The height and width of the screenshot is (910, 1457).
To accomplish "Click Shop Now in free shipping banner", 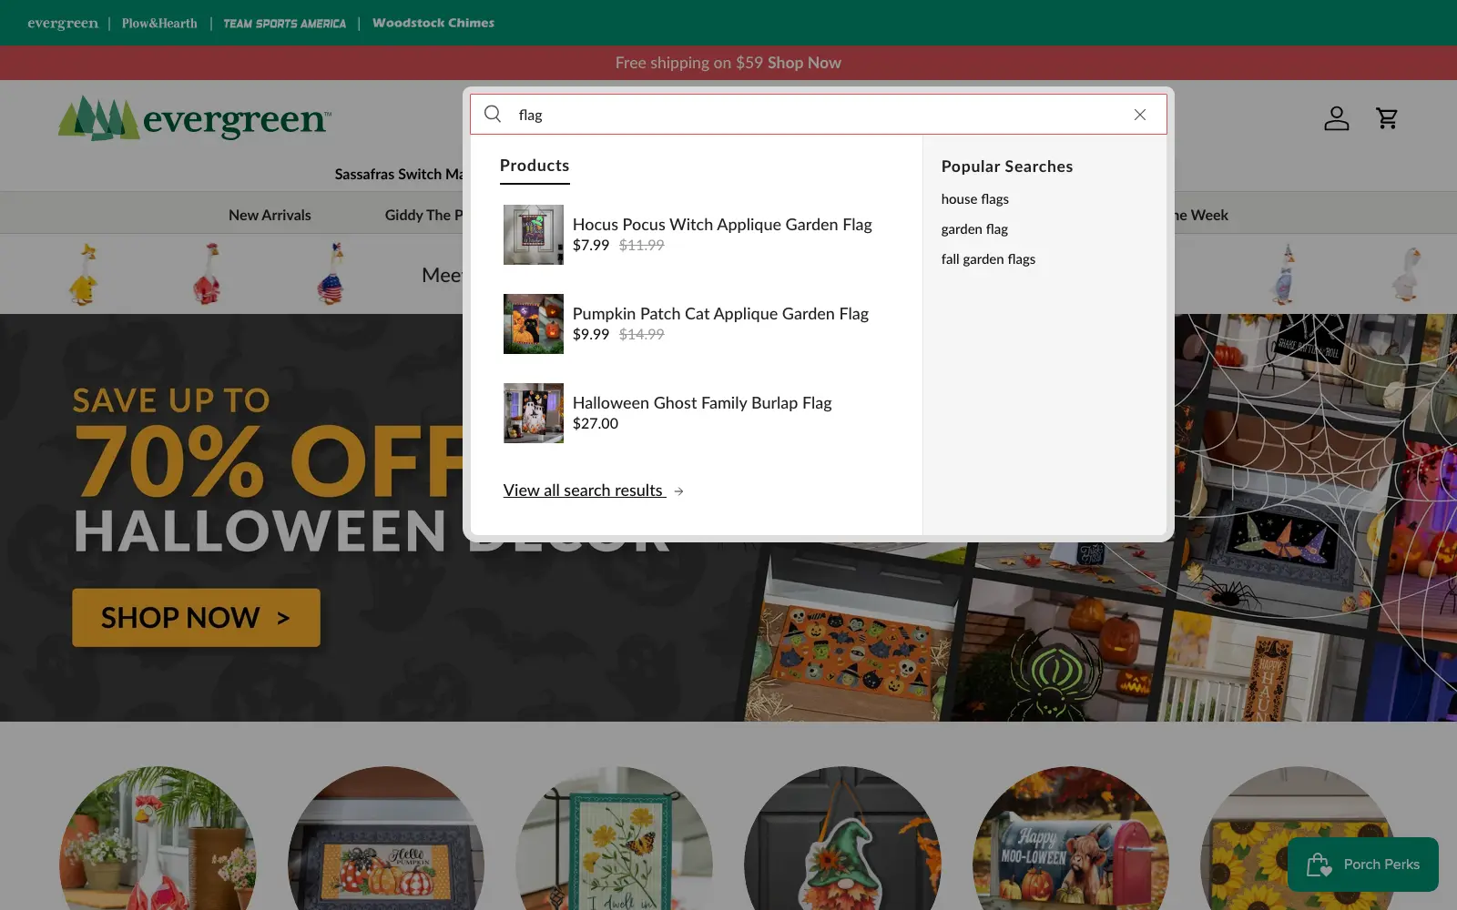I will tap(804, 63).
